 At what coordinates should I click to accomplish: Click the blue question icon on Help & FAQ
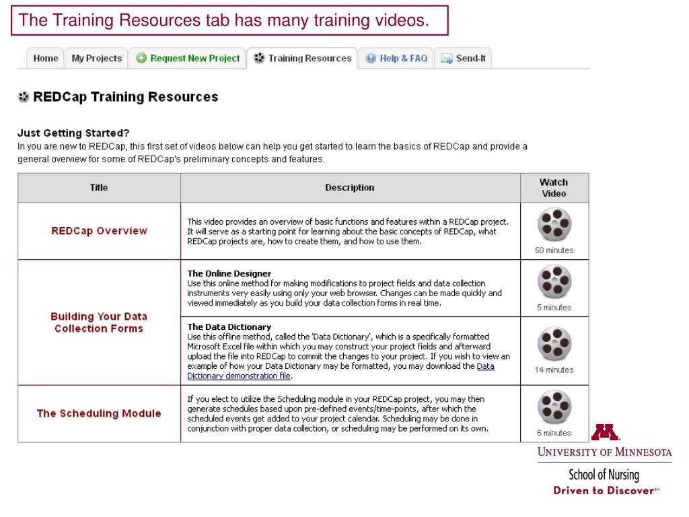coord(371,58)
